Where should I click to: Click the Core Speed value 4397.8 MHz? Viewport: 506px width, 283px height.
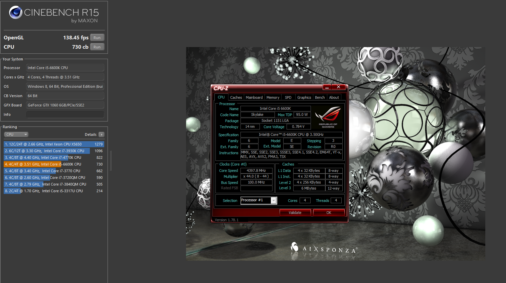pyautogui.click(x=257, y=171)
